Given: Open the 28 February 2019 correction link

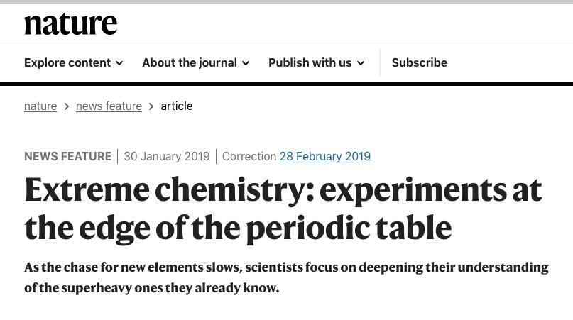Looking at the screenshot, I should [324, 156].
